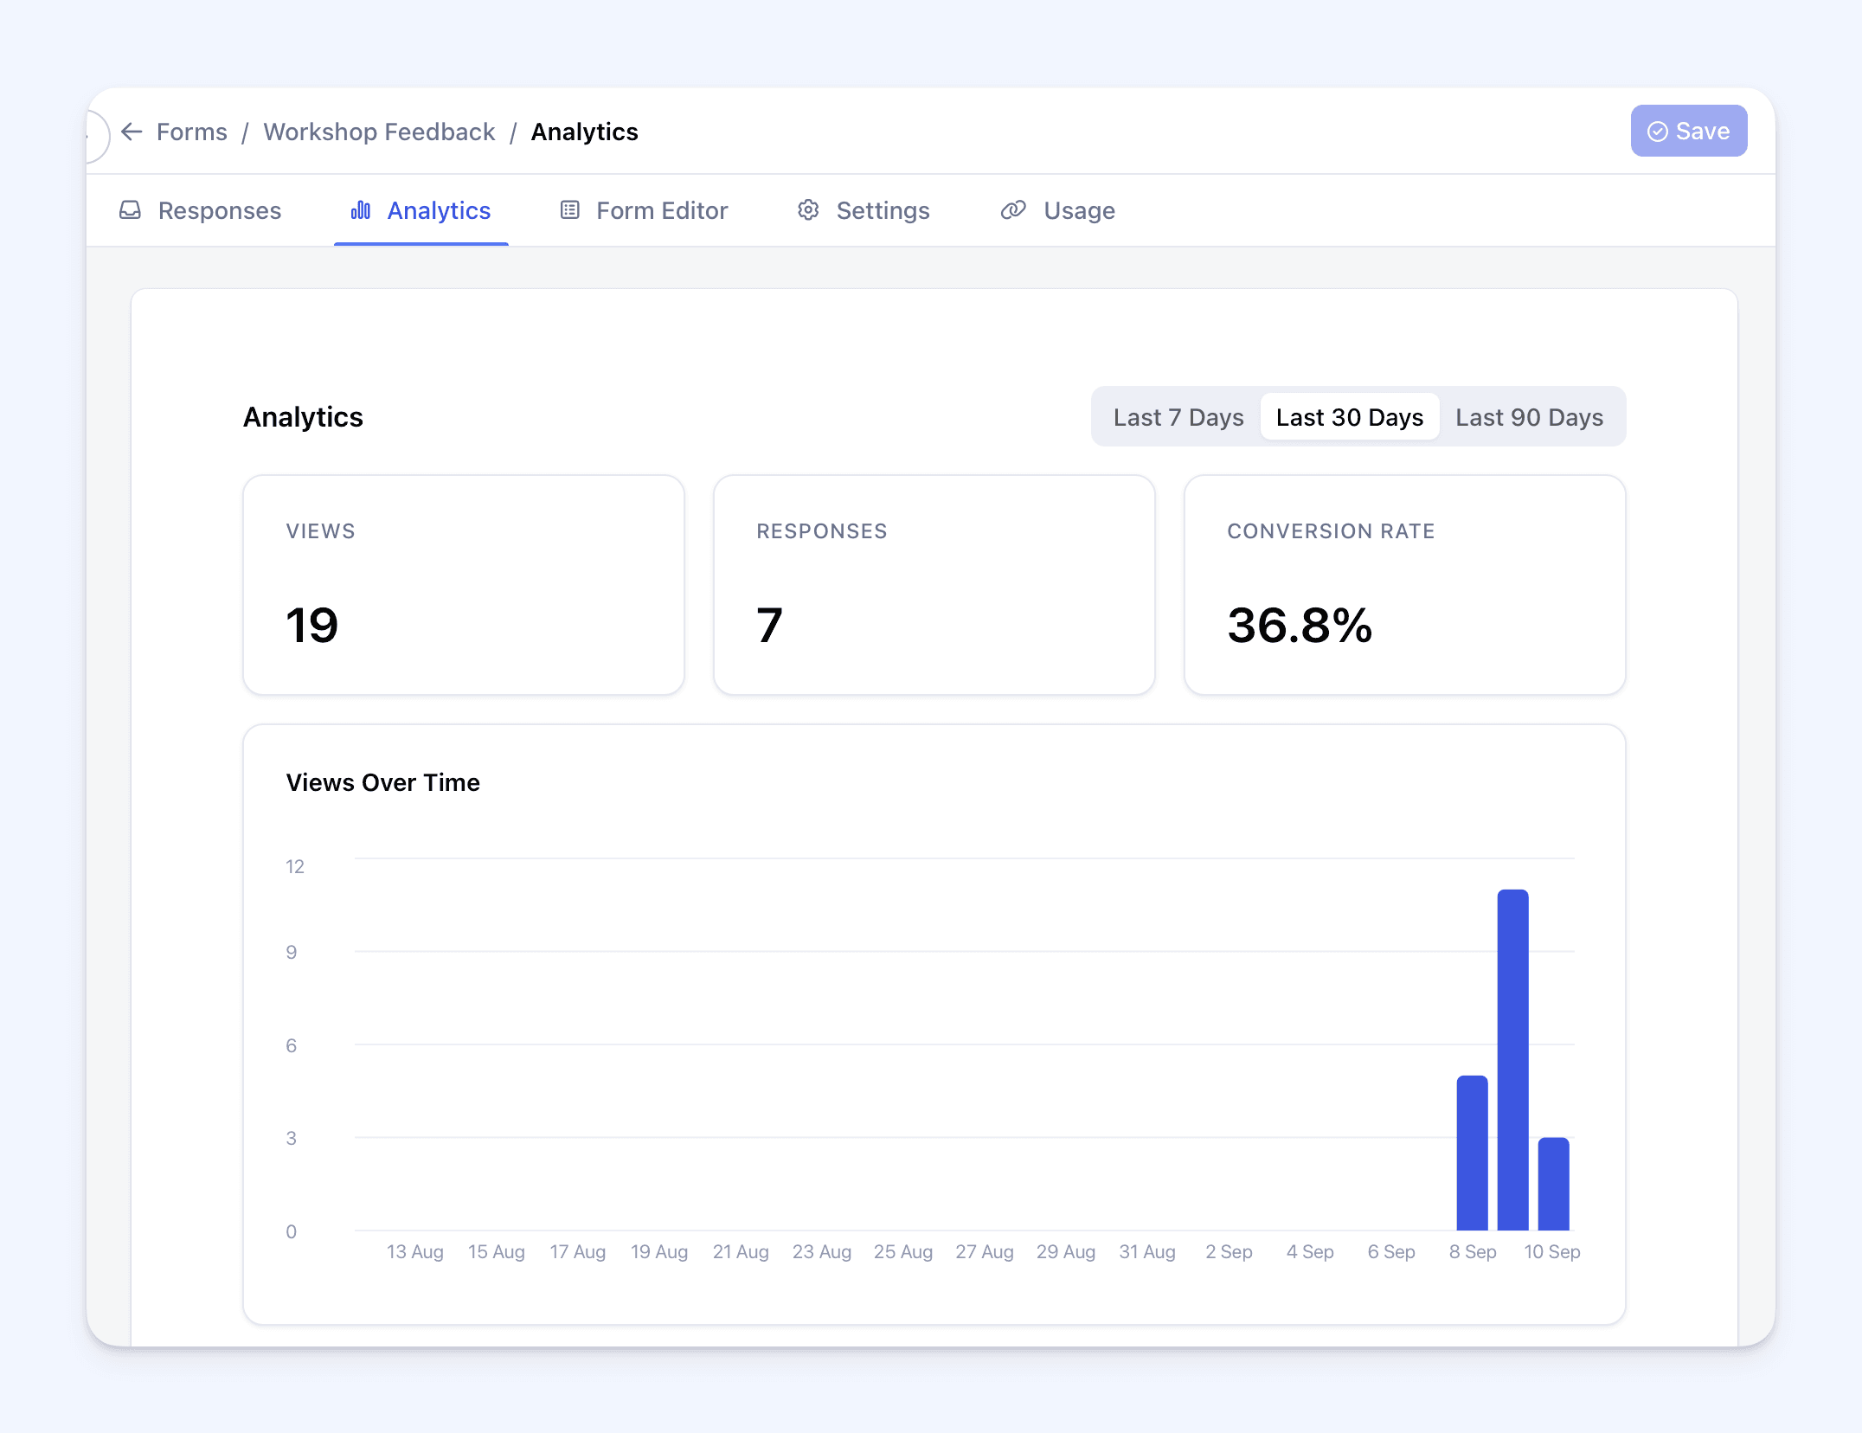Viewport: 1862px width, 1433px height.
Task: Click the tallest bar in the chart
Action: tap(1512, 1059)
